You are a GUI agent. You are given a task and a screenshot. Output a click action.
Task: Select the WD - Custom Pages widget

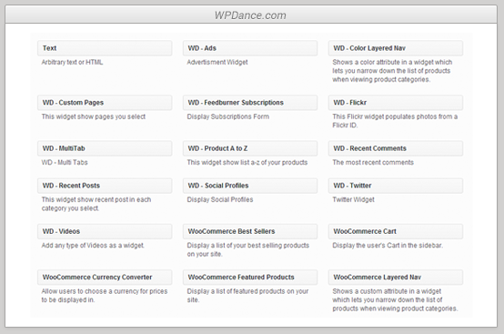coord(105,103)
